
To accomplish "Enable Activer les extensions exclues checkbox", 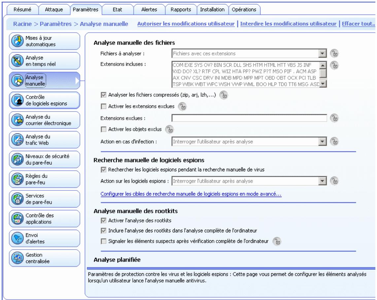I will point(104,106).
